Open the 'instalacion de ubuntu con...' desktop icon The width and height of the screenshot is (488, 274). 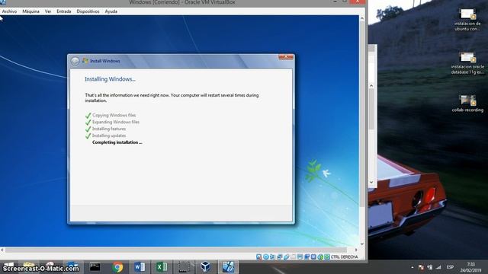[467, 20]
